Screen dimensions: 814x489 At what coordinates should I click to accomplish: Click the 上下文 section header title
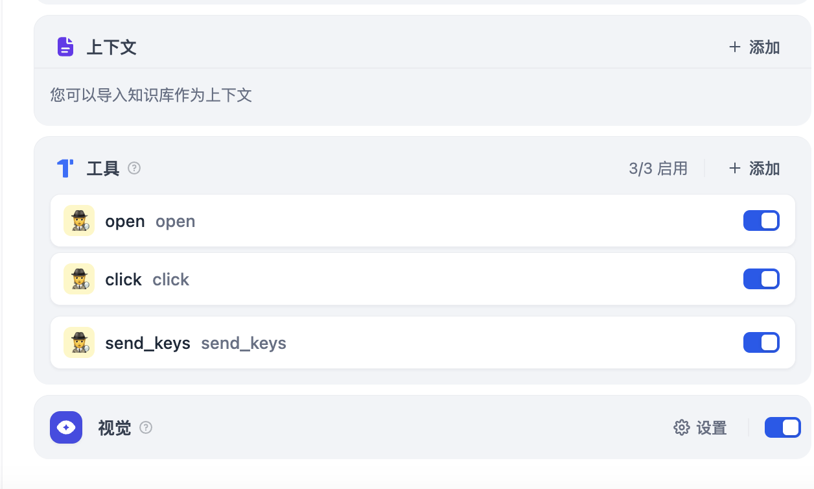pyautogui.click(x=111, y=47)
